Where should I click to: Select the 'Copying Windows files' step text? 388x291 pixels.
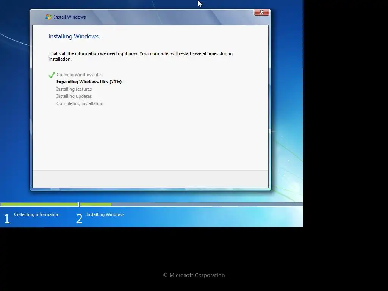click(x=80, y=75)
